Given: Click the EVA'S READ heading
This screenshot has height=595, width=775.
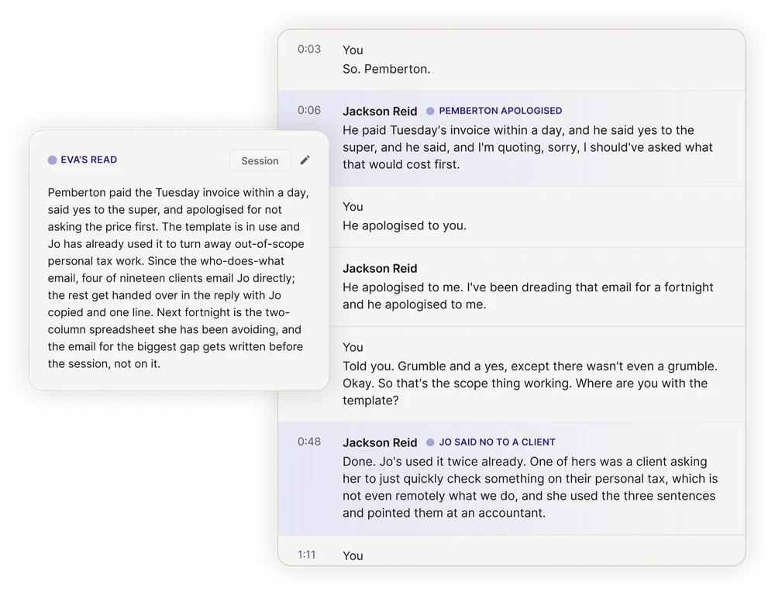Looking at the screenshot, I should pyautogui.click(x=89, y=160).
